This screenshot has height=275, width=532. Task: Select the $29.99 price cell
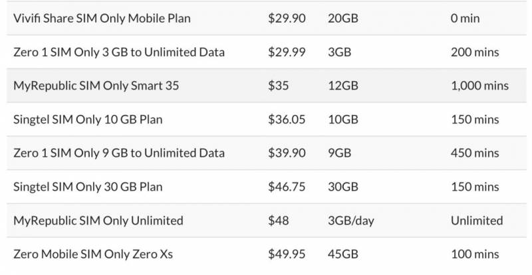pos(287,52)
